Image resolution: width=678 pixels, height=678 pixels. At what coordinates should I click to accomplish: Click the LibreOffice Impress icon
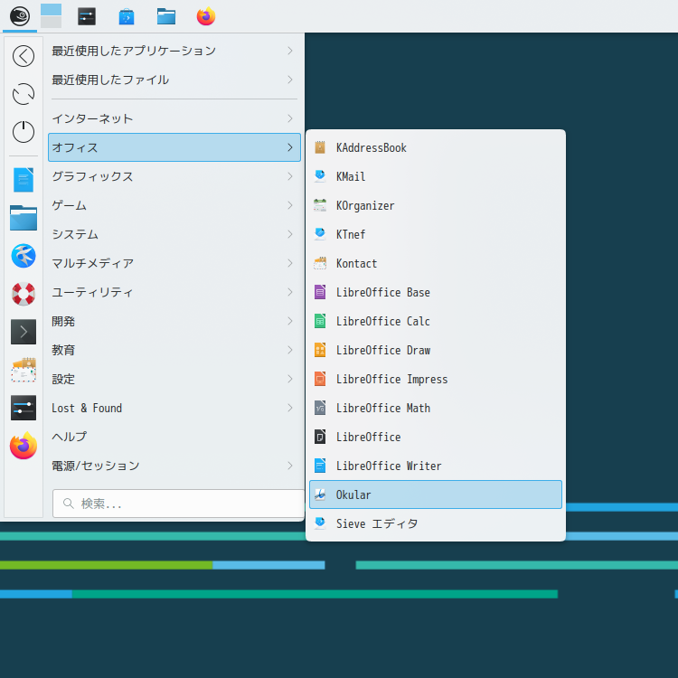coord(320,379)
